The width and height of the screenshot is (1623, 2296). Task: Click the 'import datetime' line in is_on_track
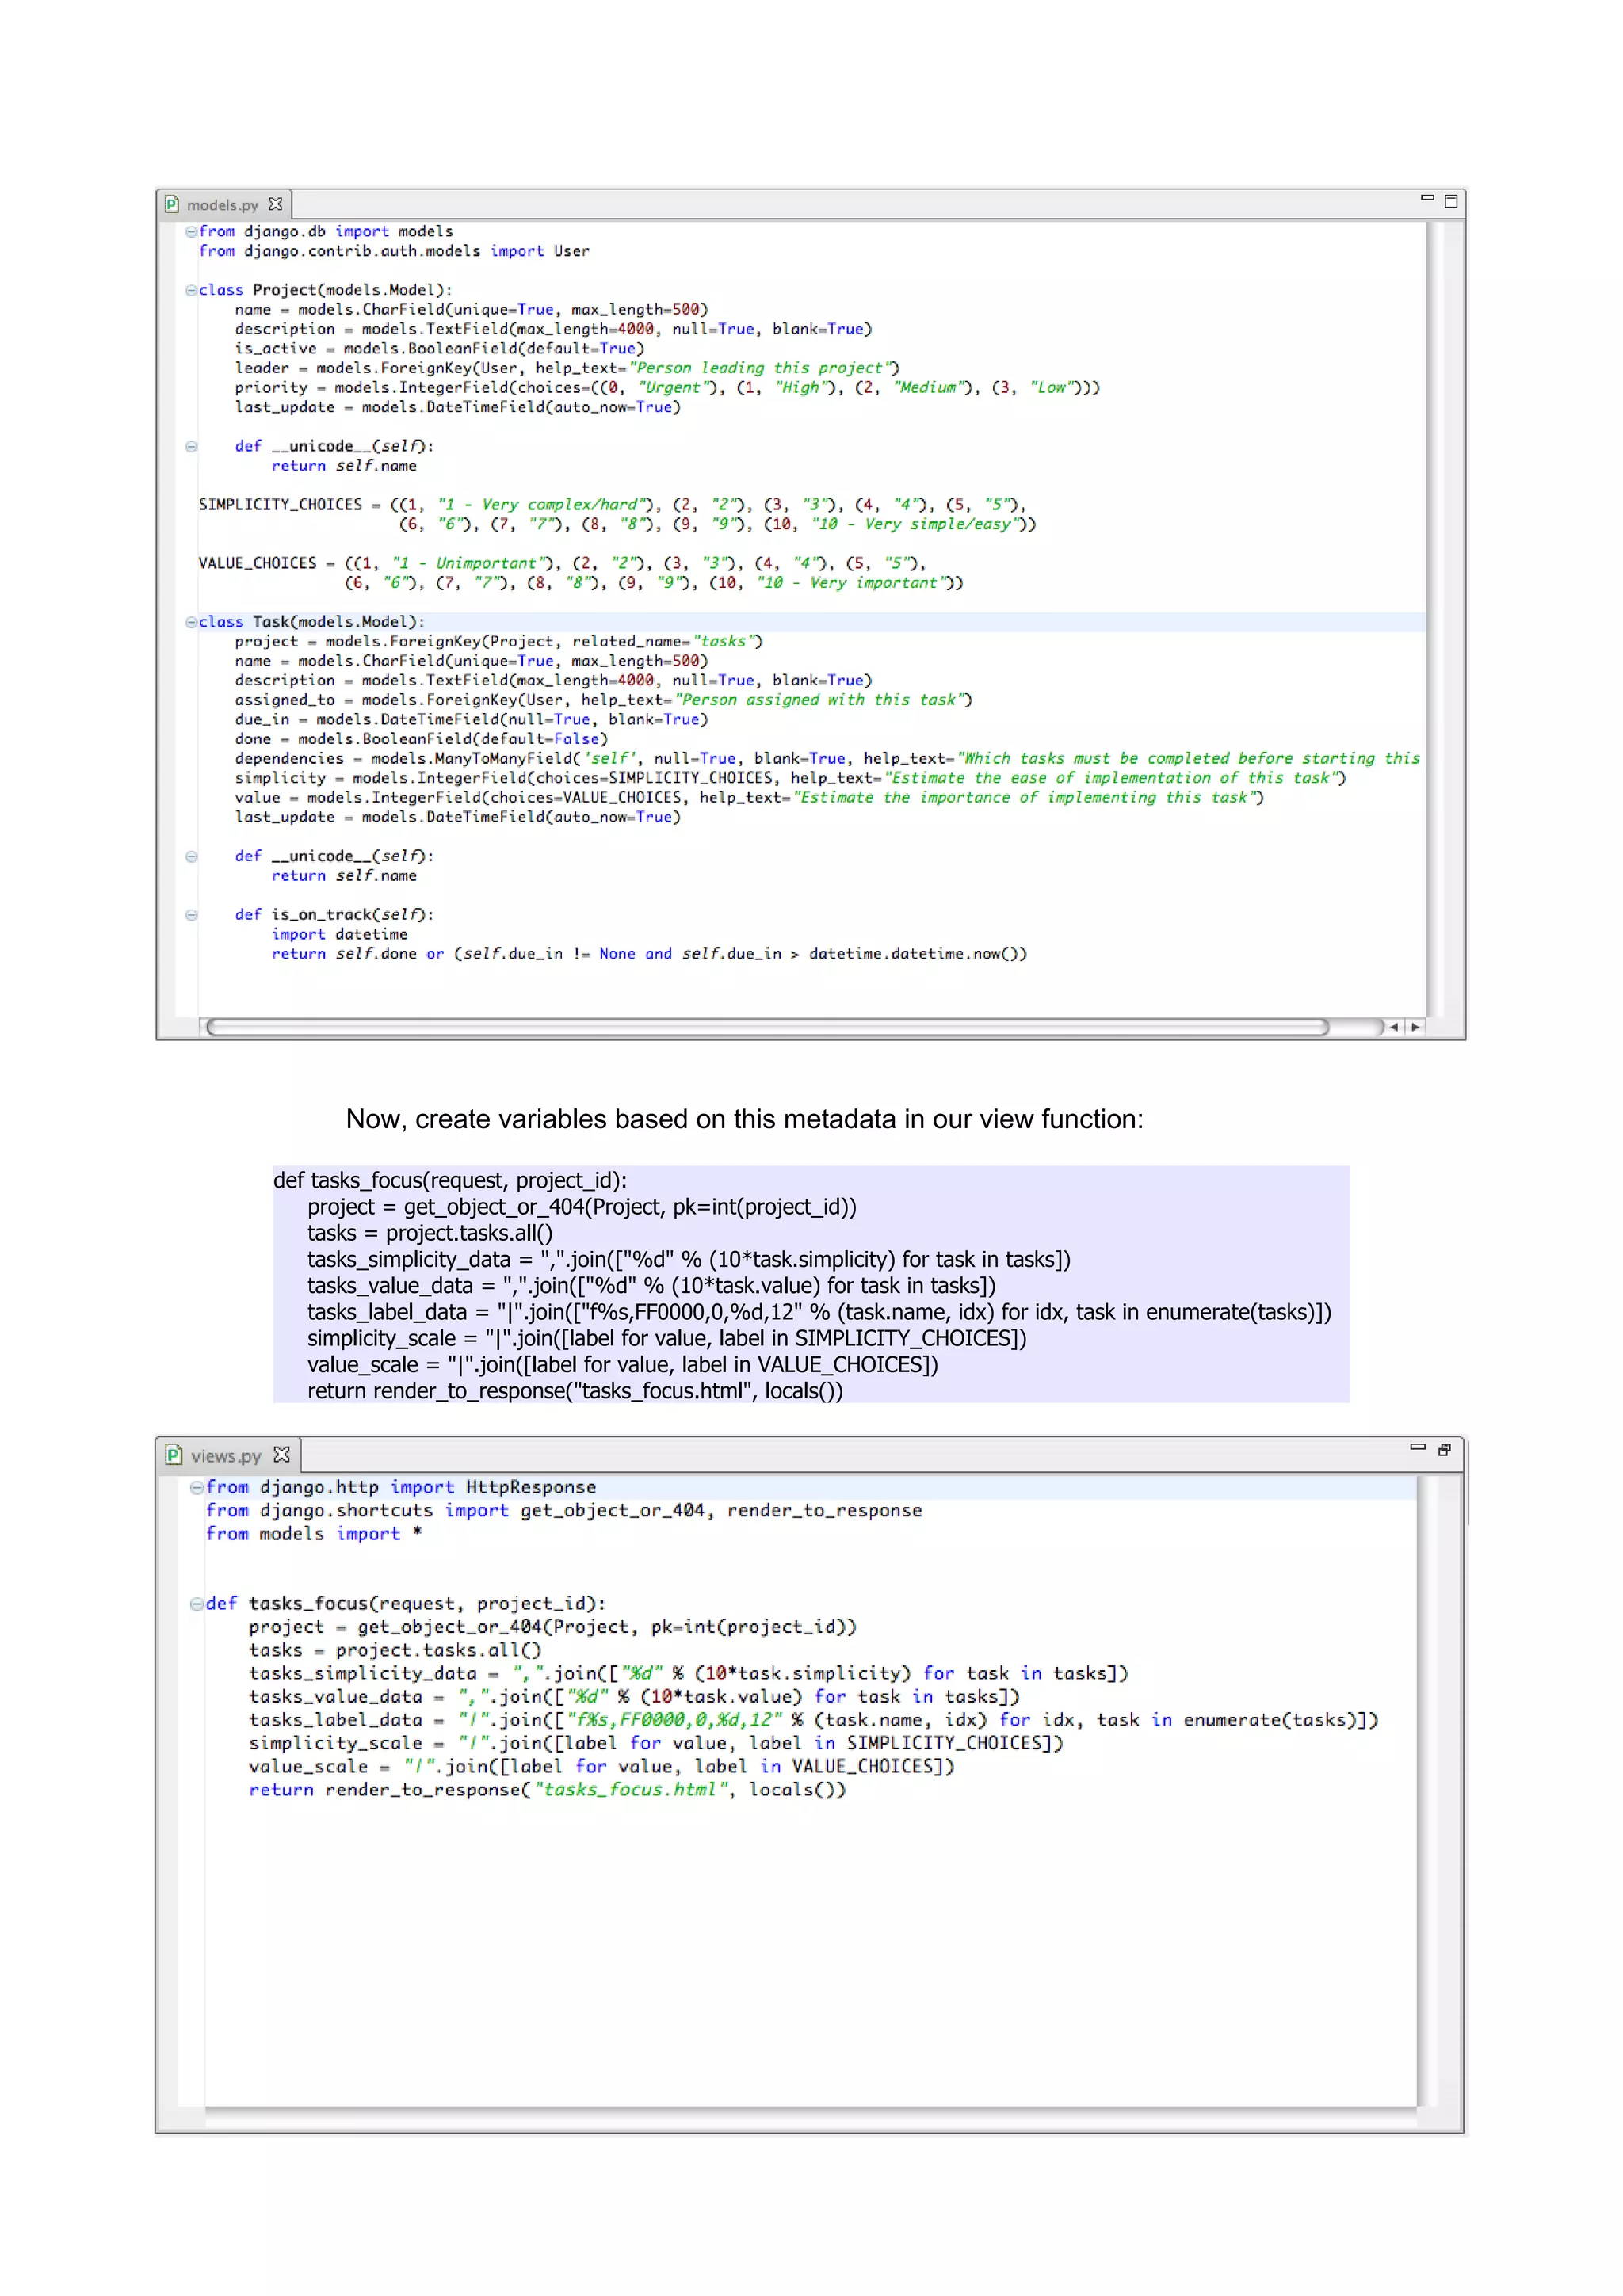click(x=339, y=934)
